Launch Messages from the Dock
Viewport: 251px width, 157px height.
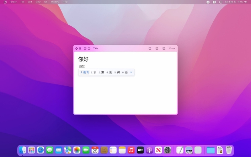50,150
